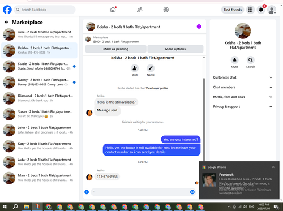
Task: Open Marr's conversation
Action: click(39, 178)
